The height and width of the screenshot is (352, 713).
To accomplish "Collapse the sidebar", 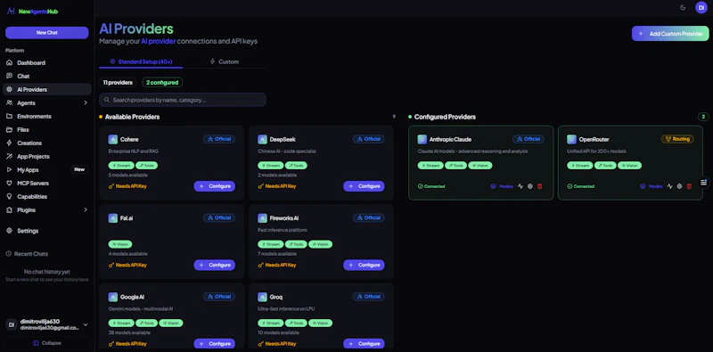I will coord(47,343).
